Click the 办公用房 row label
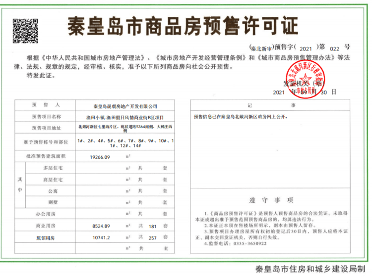The image size is (372, 277). pos(46,214)
